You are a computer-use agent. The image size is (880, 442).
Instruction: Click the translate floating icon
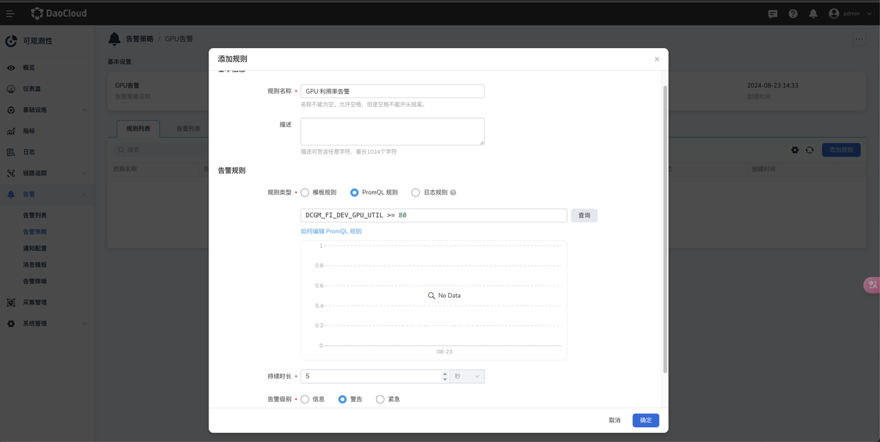[872, 285]
